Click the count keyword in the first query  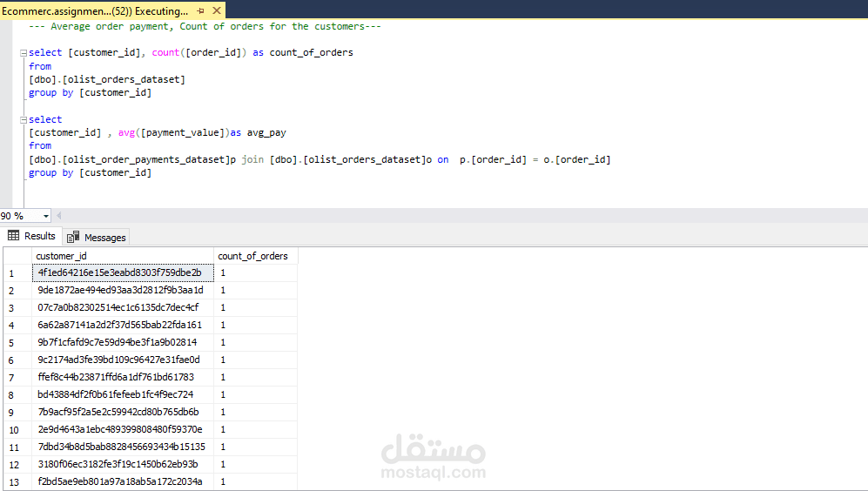(165, 52)
